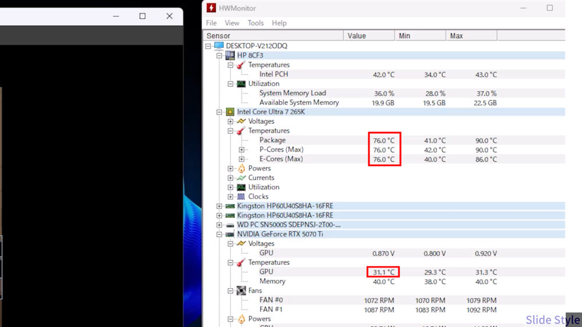The height and width of the screenshot is (327, 582).
Task: Expand CPU Powers section
Action: (230, 168)
